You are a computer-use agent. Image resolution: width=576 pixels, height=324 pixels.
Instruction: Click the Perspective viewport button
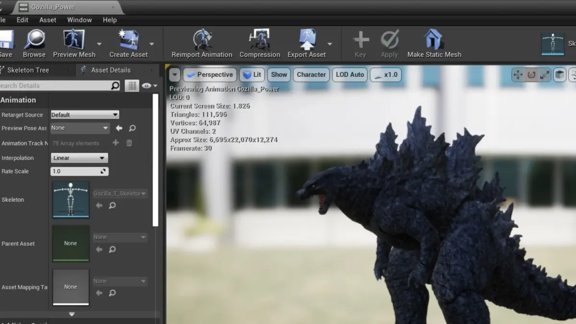click(210, 75)
